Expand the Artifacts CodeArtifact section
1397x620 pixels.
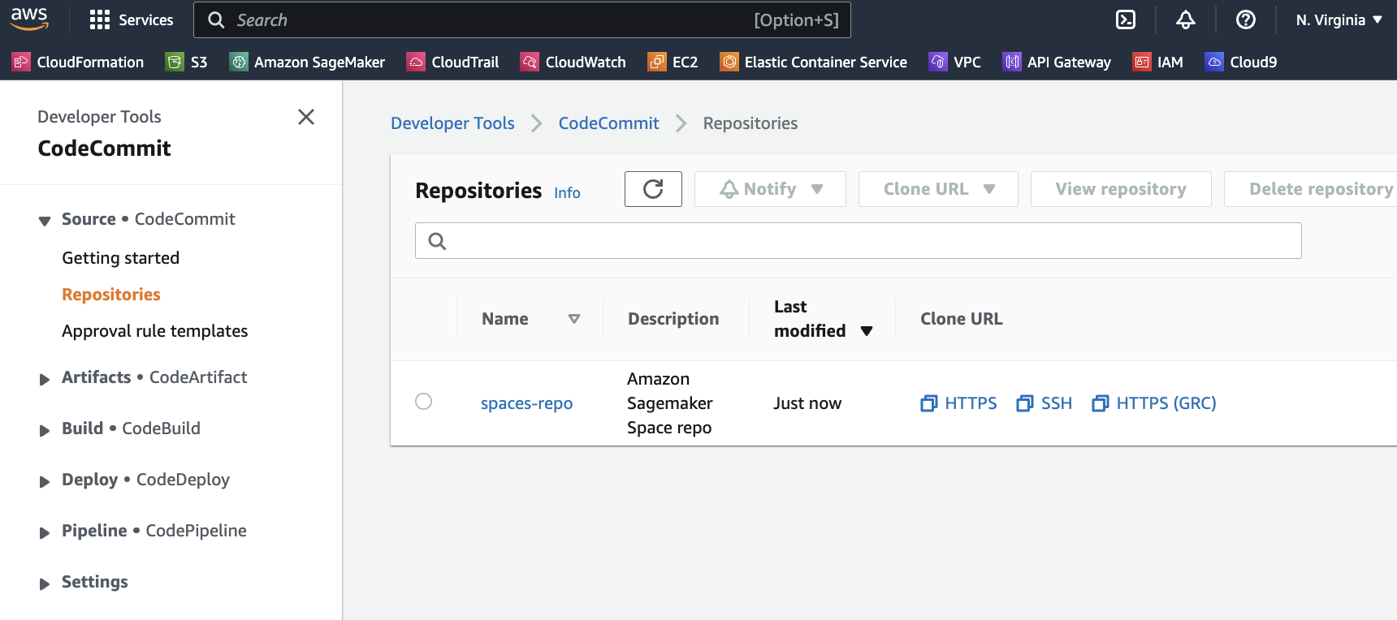[x=45, y=379]
